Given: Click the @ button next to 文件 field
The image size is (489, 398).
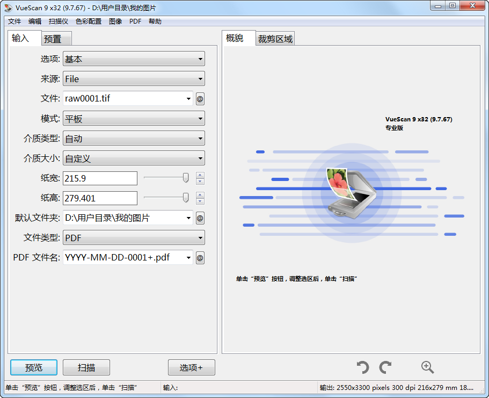Looking at the screenshot, I should 200,99.
